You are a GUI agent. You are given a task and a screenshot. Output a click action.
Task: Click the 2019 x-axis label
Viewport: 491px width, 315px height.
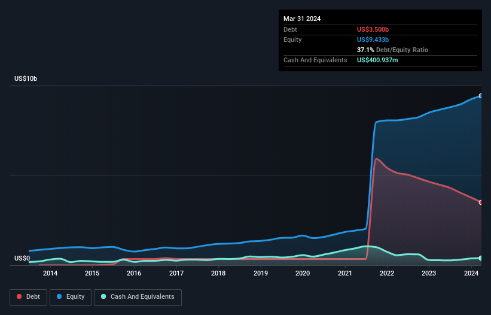point(261,273)
